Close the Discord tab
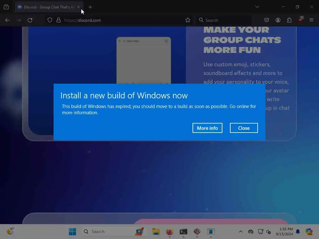319x239 pixels. click(x=79, y=7)
